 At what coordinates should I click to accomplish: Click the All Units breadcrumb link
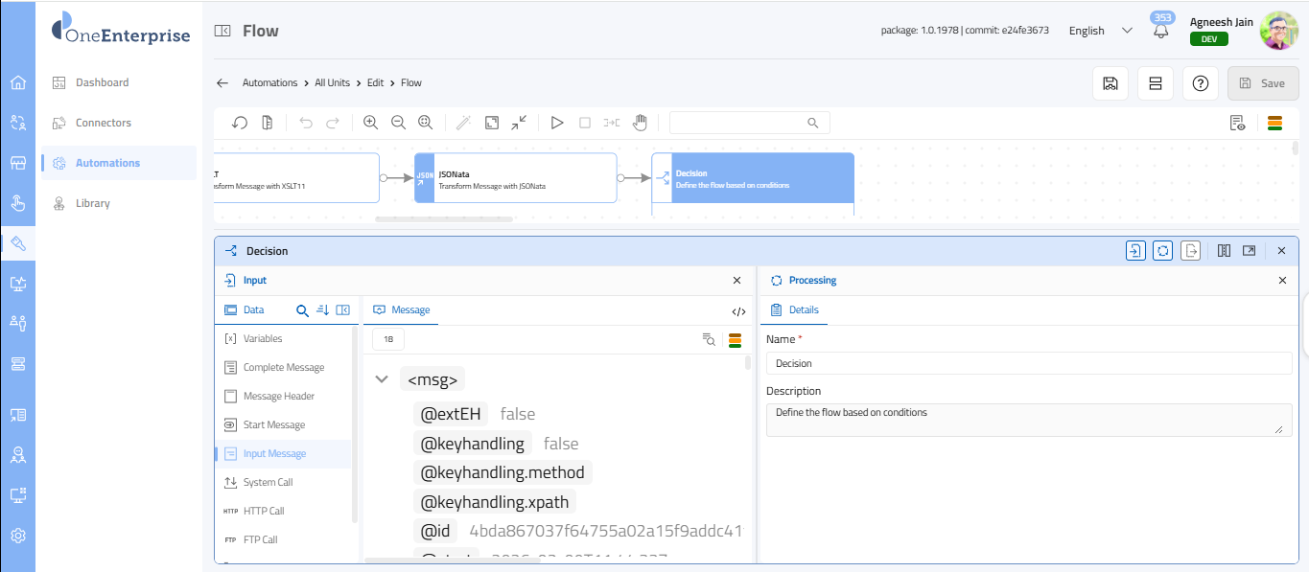pos(332,83)
